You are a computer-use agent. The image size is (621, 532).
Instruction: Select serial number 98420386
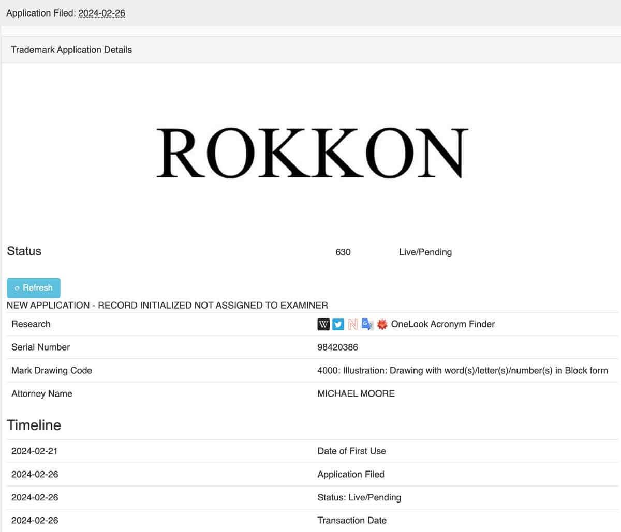[337, 347]
